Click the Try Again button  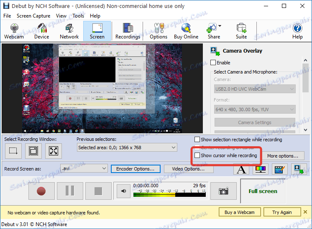pyautogui.click(x=282, y=212)
